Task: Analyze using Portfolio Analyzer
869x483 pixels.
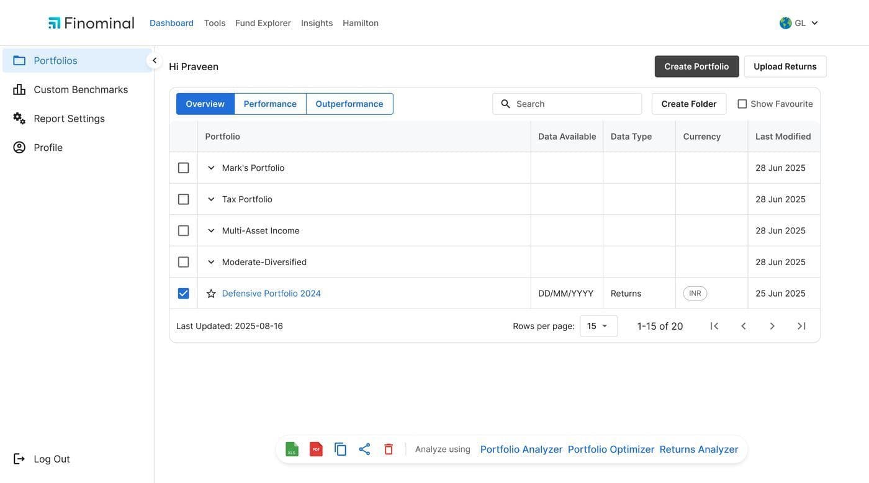Action: (521, 449)
